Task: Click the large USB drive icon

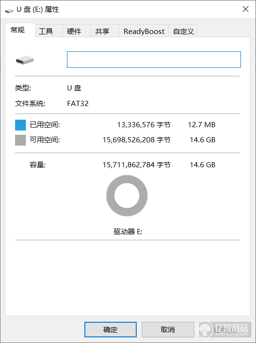Action: pyautogui.click(x=25, y=60)
